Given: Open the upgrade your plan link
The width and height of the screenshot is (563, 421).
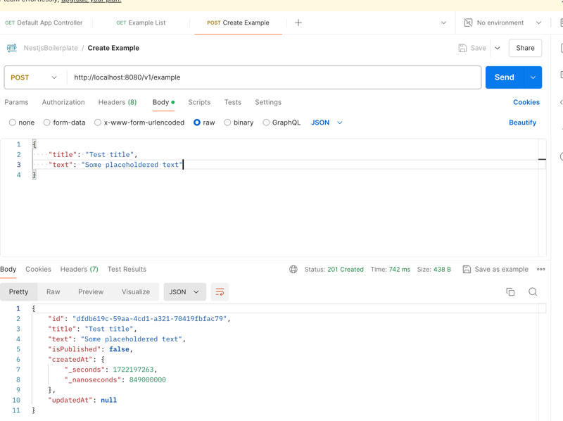Looking at the screenshot, I should click(x=91, y=1).
